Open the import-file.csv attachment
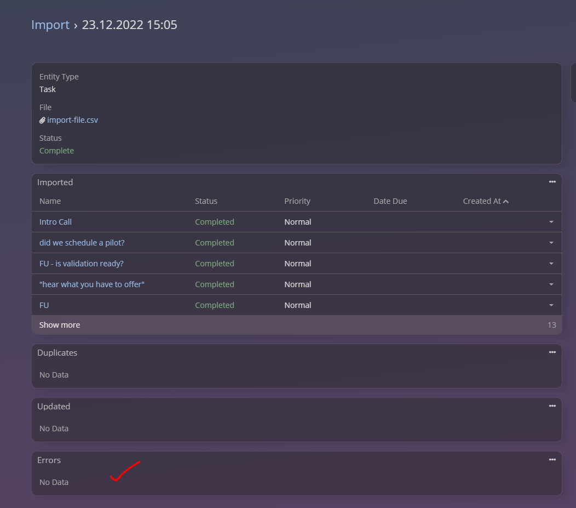This screenshot has width=576, height=508. click(72, 120)
